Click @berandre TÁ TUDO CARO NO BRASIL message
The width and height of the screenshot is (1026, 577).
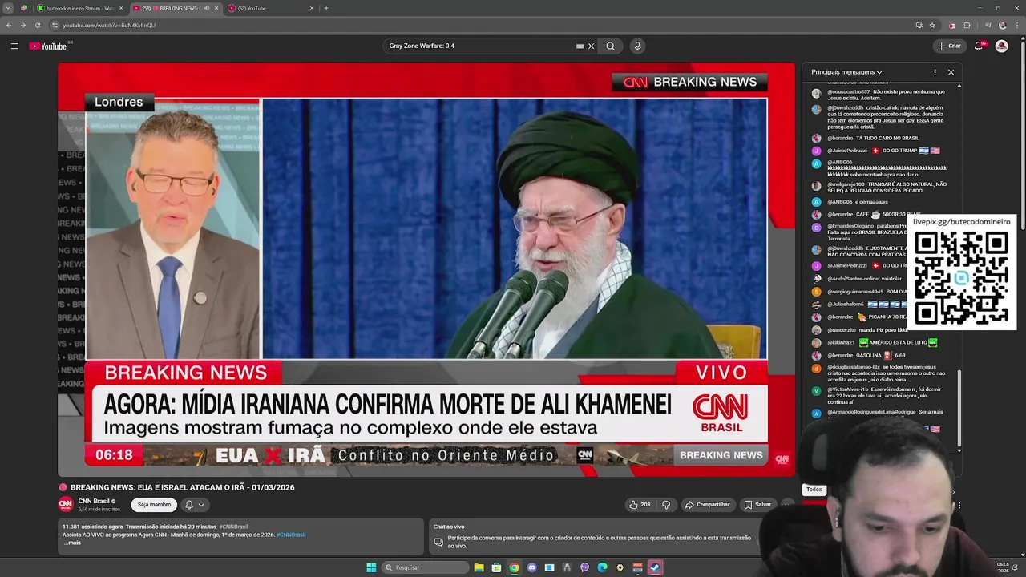(866, 138)
